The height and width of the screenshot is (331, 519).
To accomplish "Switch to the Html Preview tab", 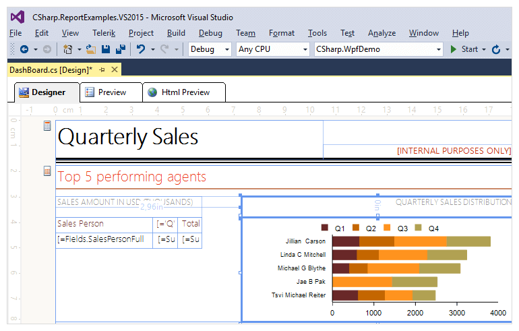I will click(185, 92).
